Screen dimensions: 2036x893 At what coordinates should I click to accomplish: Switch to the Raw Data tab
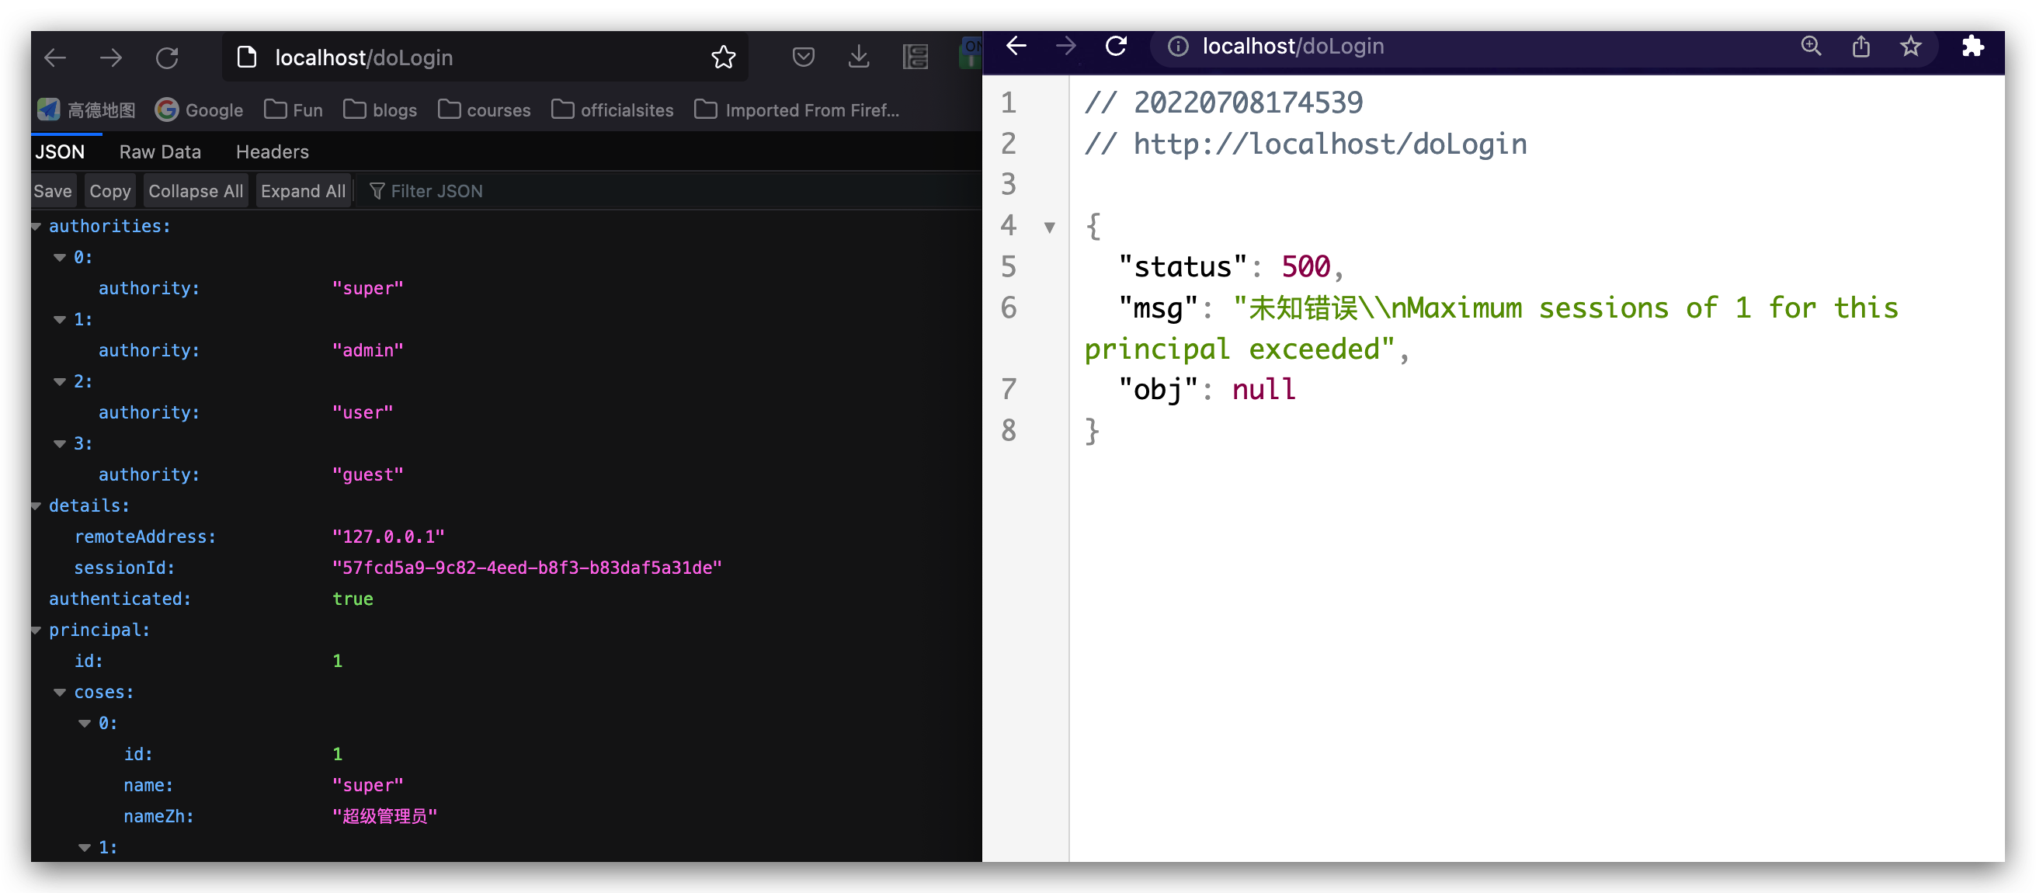161,151
